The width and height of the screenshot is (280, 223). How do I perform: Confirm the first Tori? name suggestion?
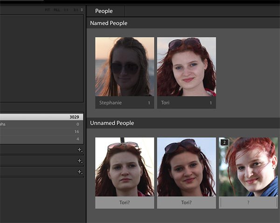pos(124,203)
